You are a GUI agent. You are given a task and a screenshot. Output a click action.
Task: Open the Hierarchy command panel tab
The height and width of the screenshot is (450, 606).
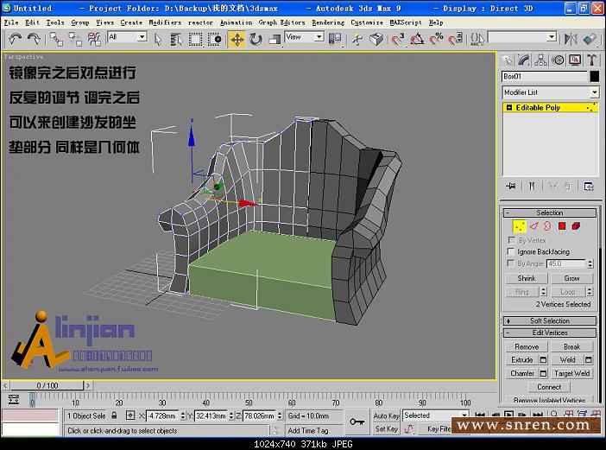click(x=541, y=60)
